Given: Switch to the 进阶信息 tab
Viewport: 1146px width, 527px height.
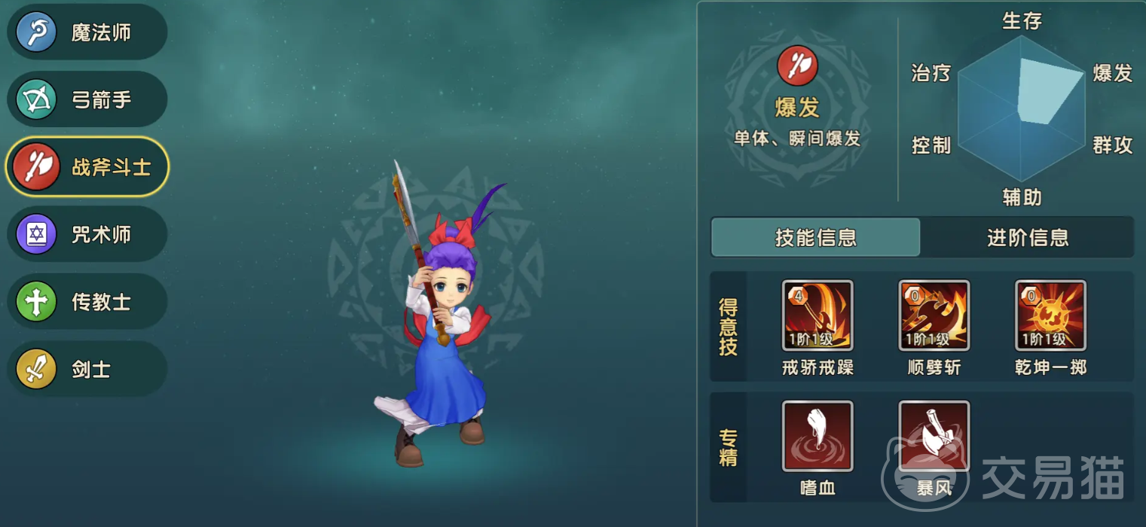Looking at the screenshot, I should pos(1028,238).
